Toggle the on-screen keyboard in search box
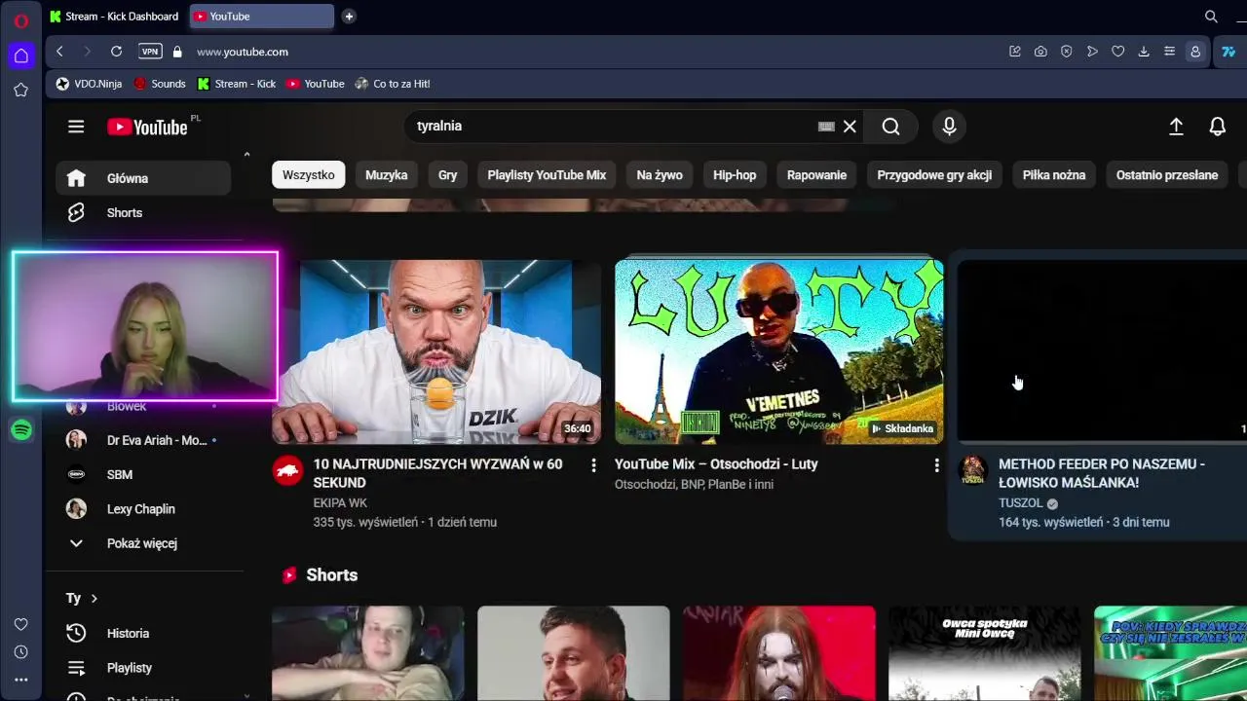The height and width of the screenshot is (701, 1247). pyautogui.click(x=826, y=127)
